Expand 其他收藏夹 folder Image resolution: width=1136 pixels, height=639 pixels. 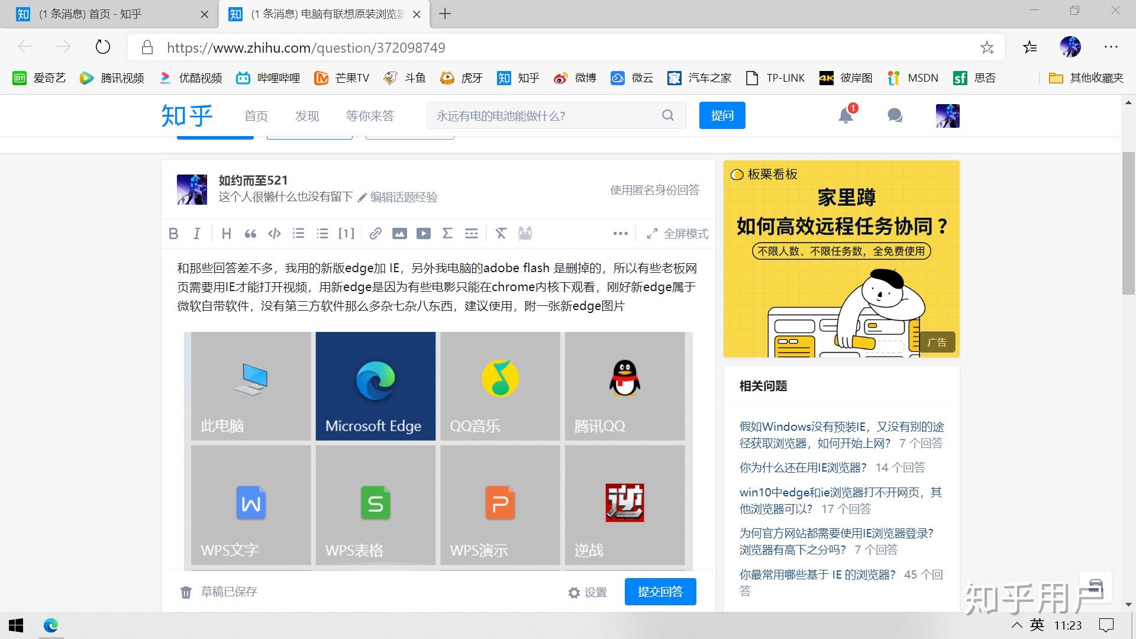[1086, 78]
